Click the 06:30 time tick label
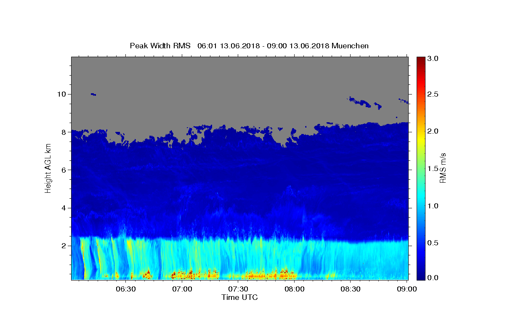This screenshot has width=505, height=336. [125, 289]
